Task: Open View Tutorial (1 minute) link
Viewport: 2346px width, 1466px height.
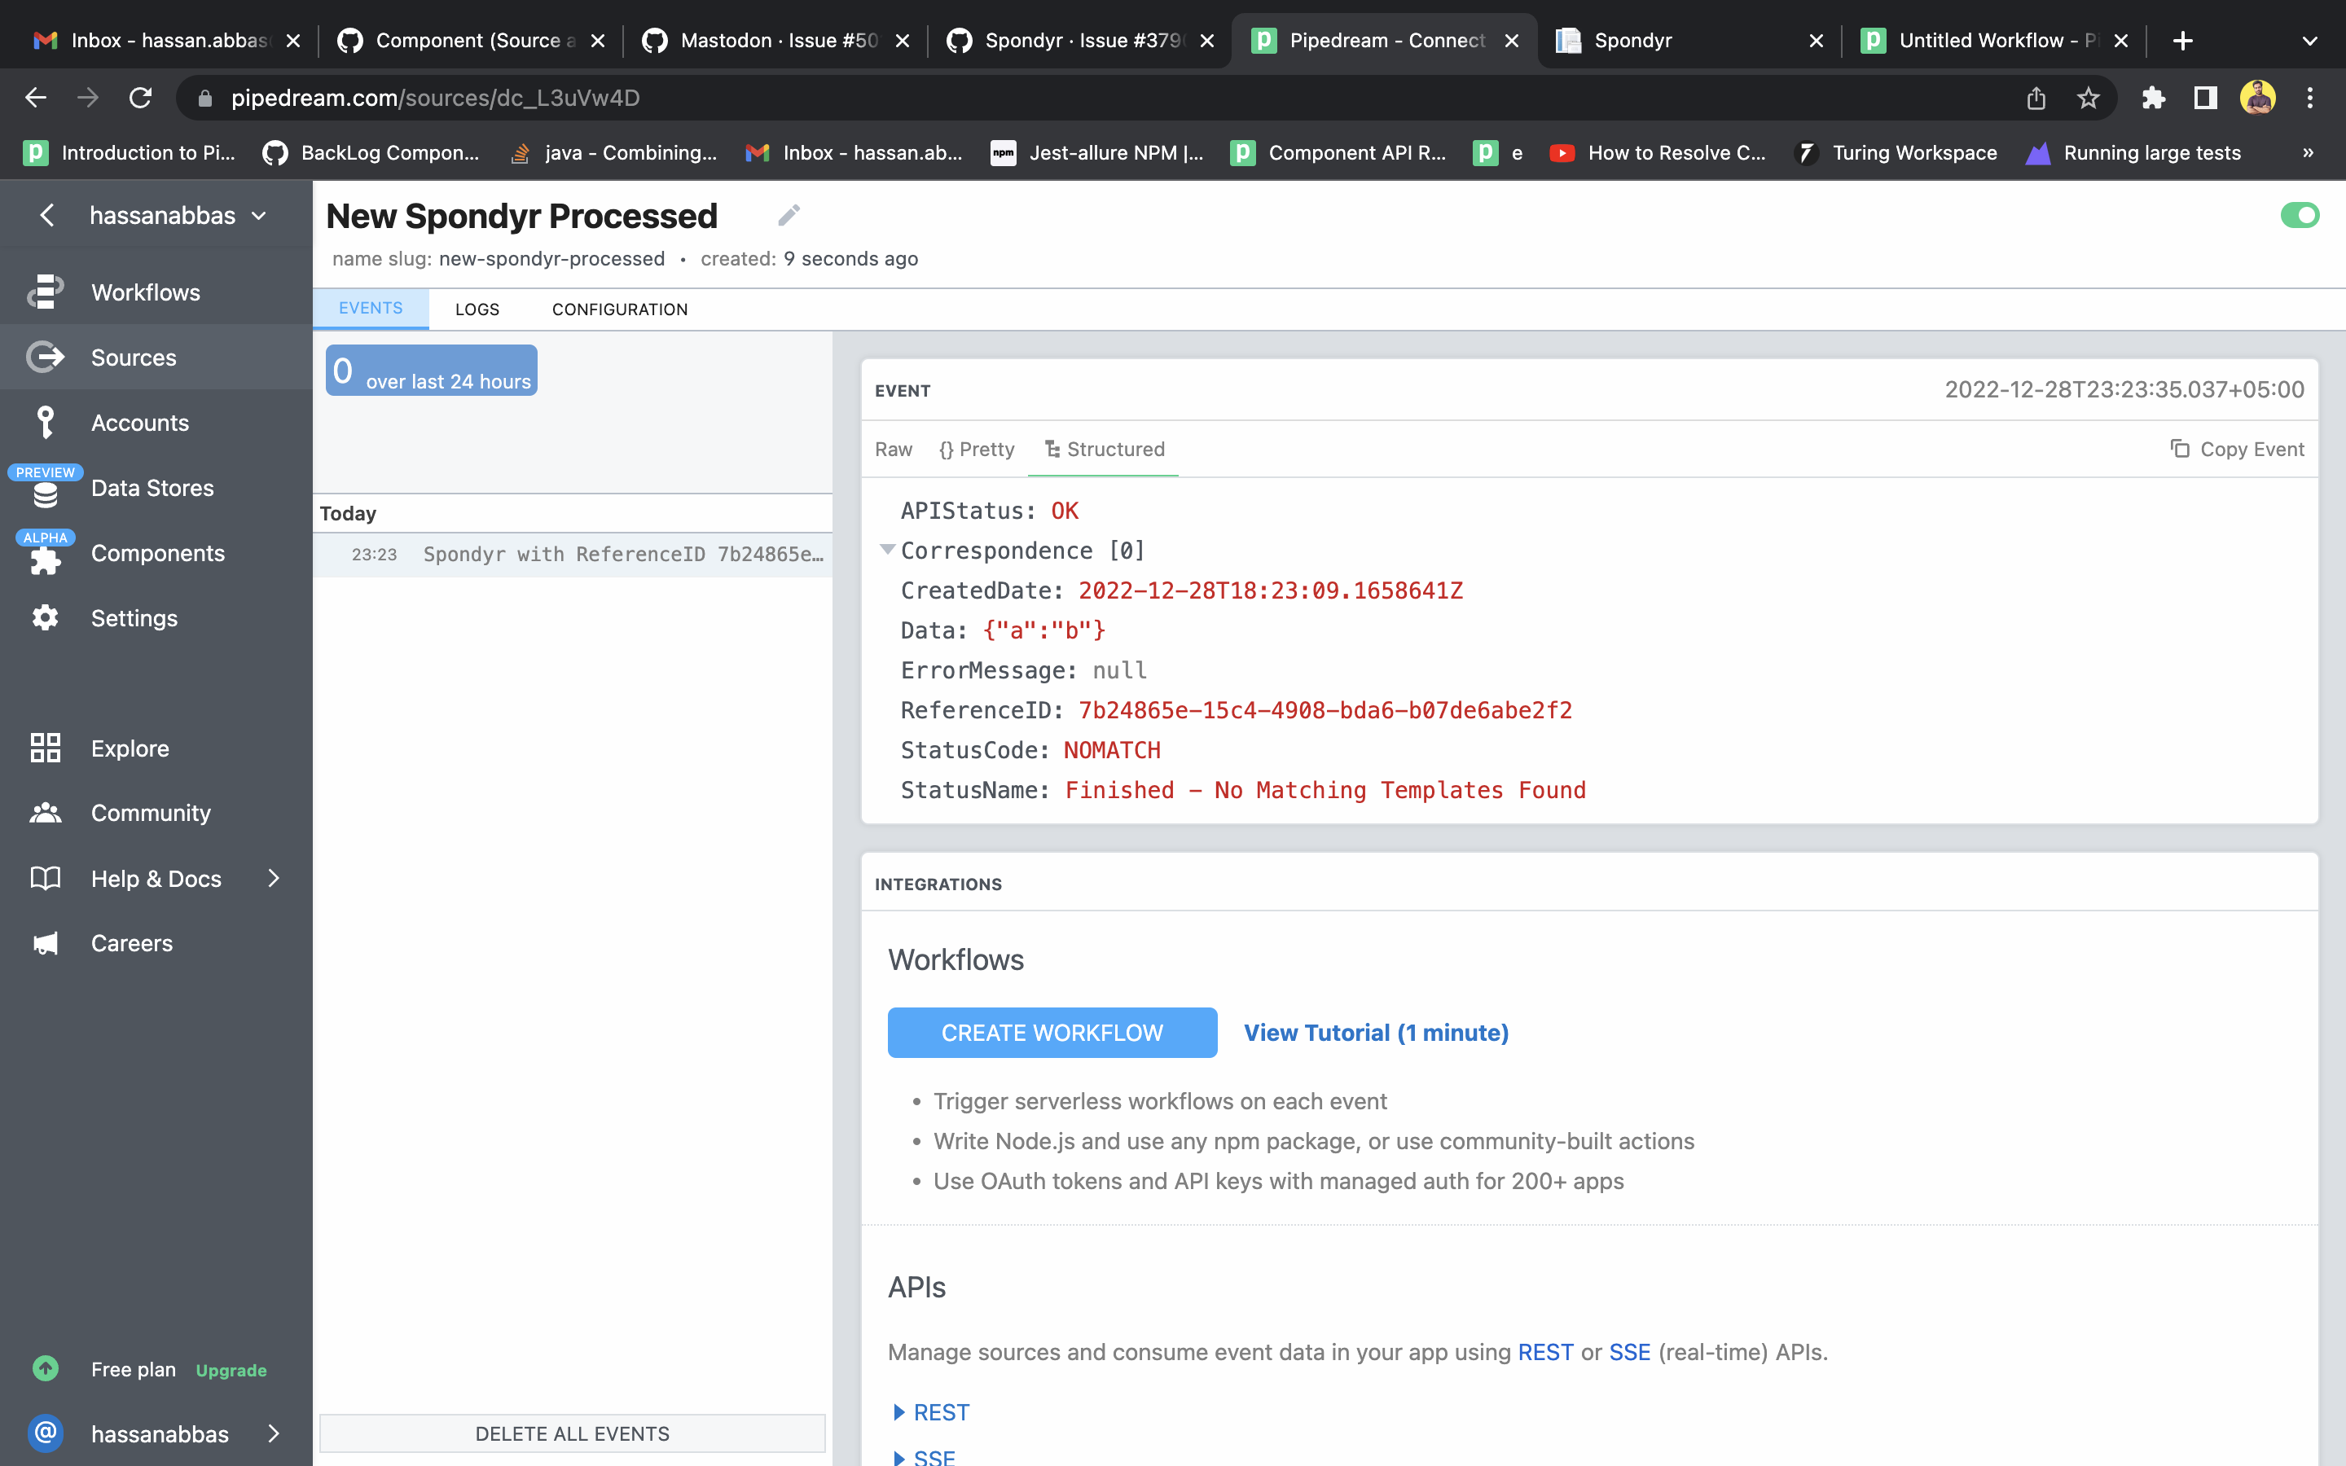Action: 1376,1033
